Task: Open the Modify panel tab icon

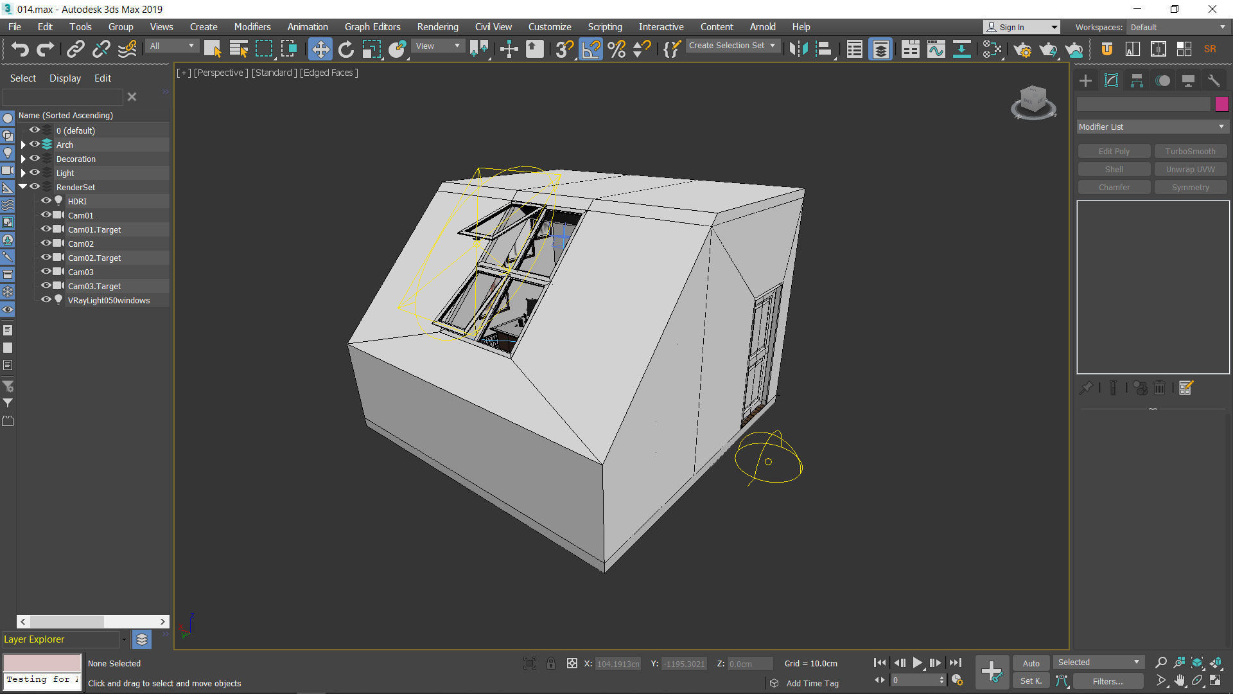Action: [1111, 80]
